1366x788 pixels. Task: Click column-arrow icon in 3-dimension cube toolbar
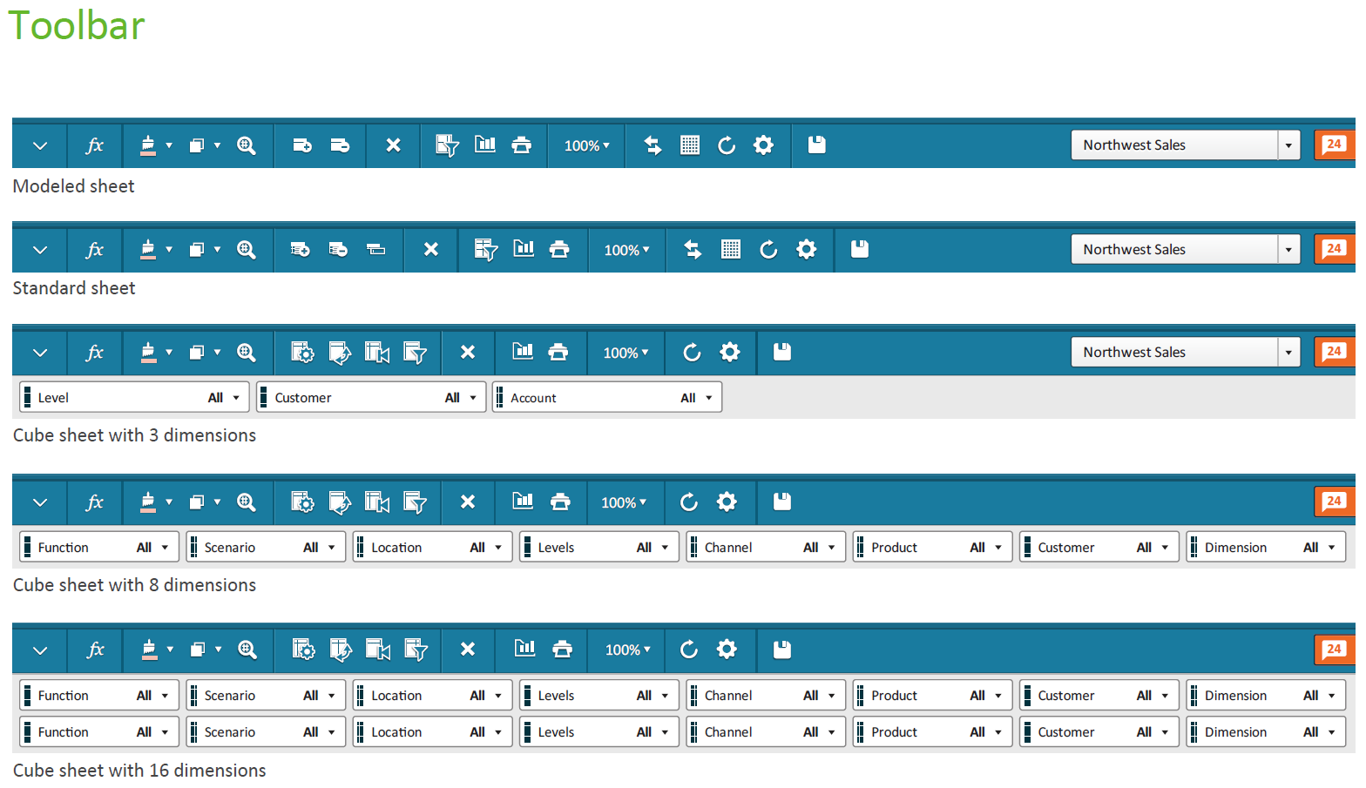(377, 353)
